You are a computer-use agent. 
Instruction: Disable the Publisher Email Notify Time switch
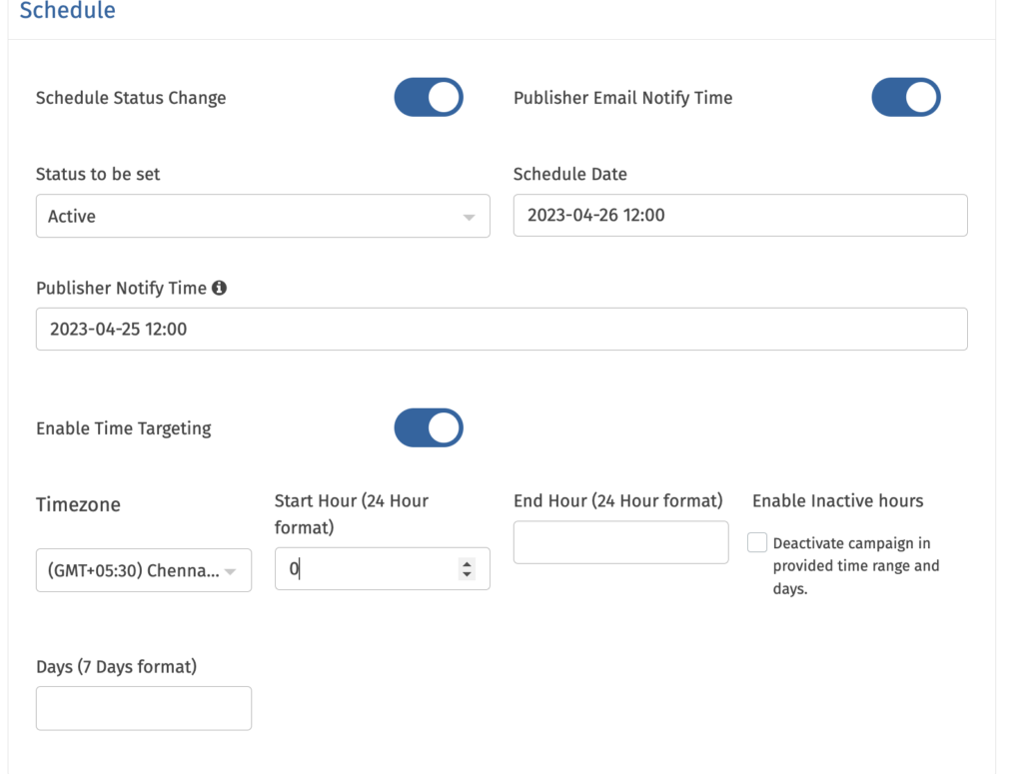[x=906, y=98]
